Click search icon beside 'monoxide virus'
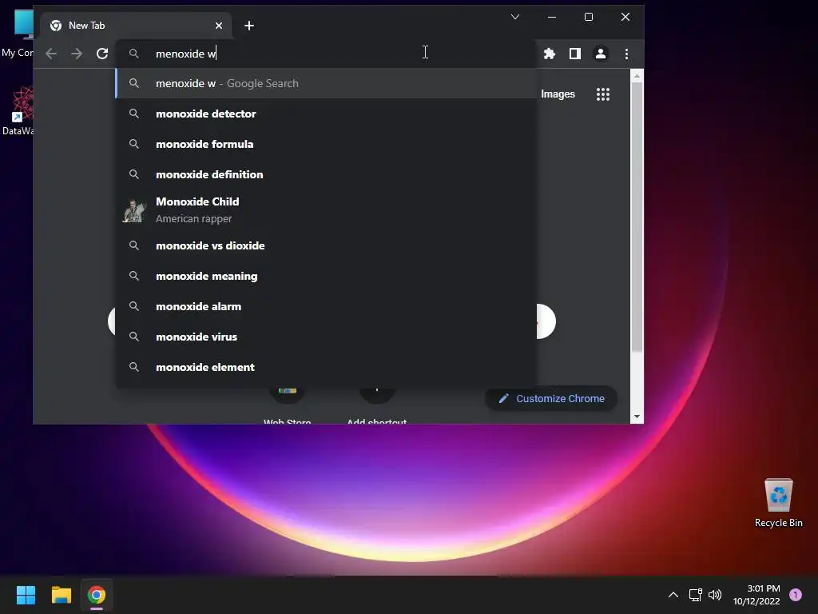The height and width of the screenshot is (614, 818). click(134, 337)
